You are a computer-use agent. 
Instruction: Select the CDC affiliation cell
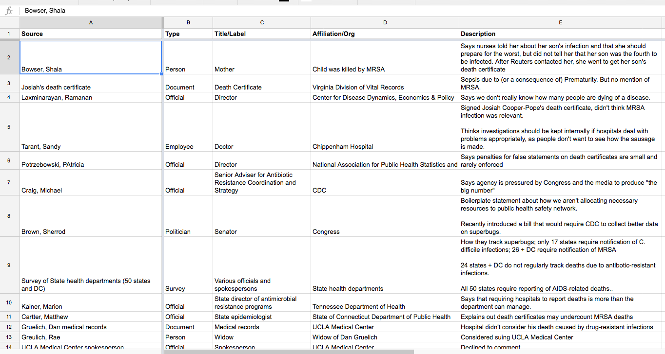[385, 182]
